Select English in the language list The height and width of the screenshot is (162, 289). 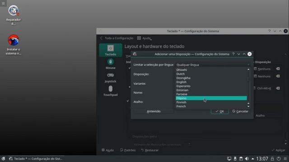211,82
